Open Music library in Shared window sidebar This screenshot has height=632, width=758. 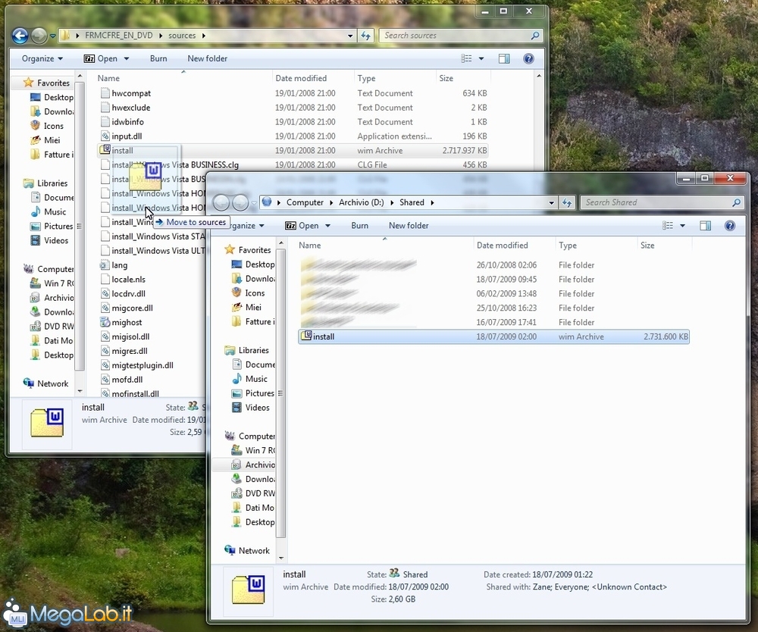[x=250, y=379]
